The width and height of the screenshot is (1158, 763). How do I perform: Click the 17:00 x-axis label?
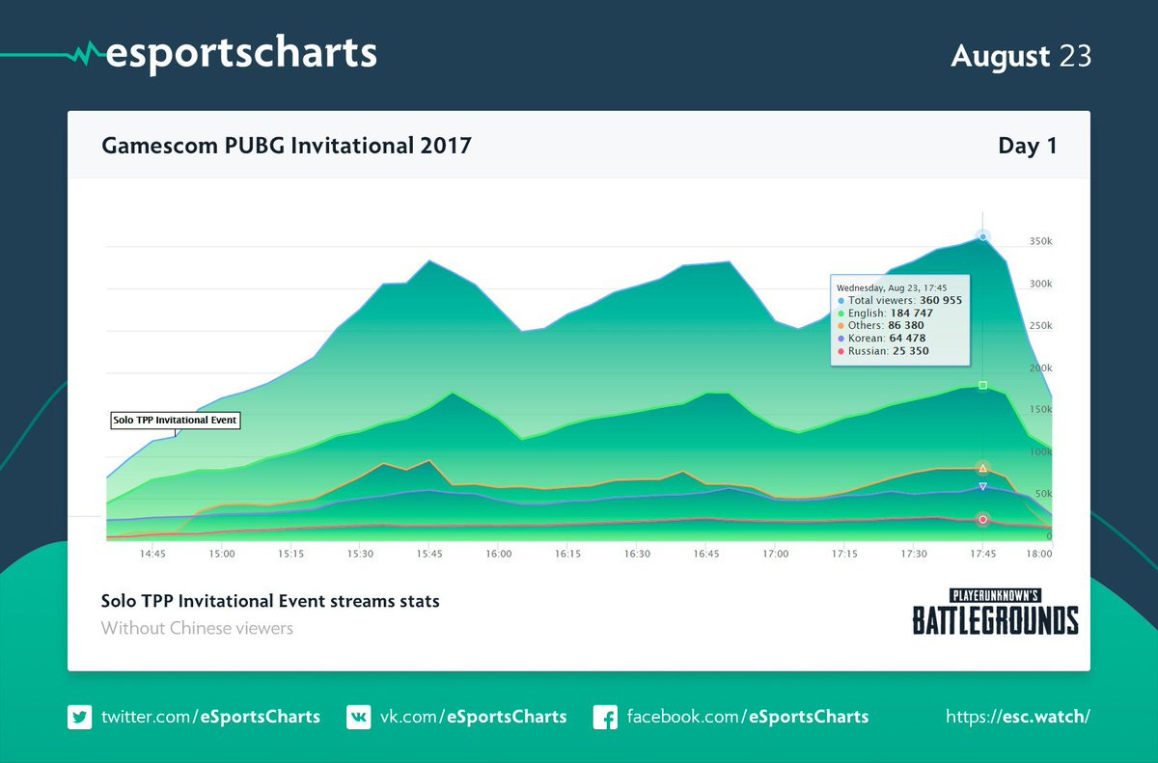(775, 555)
